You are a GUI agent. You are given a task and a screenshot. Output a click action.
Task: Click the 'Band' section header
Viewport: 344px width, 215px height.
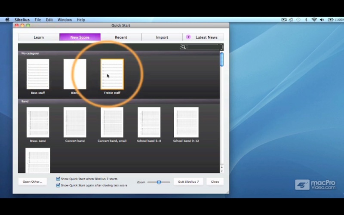[119, 101]
